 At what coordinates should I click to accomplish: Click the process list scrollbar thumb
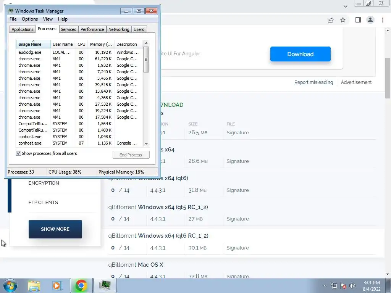(146, 59)
